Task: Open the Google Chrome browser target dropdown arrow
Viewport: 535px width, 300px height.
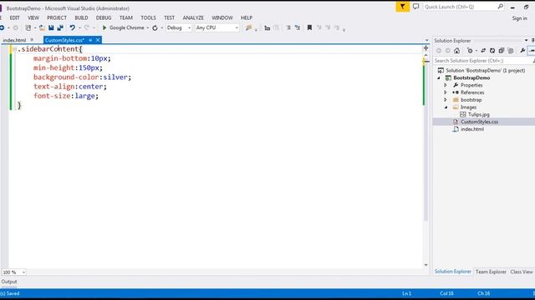Action: coord(147,27)
